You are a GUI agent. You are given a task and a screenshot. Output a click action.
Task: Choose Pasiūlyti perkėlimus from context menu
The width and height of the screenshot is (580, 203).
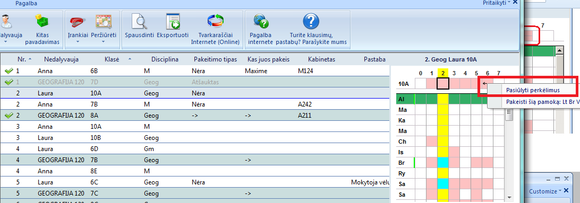coord(533,90)
